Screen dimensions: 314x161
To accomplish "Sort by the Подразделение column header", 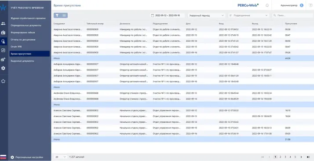I will click(160, 24).
